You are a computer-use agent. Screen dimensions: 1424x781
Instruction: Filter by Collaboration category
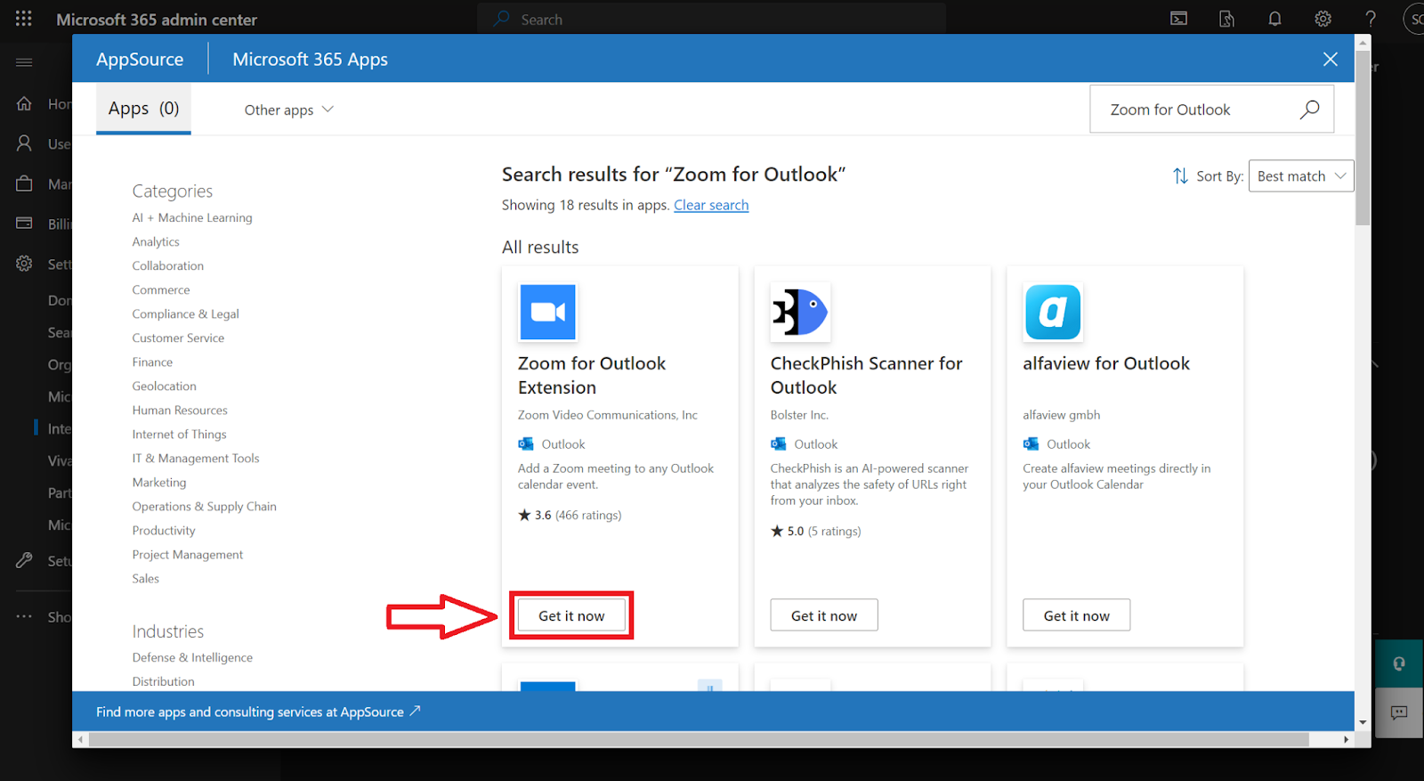(x=168, y=265)
